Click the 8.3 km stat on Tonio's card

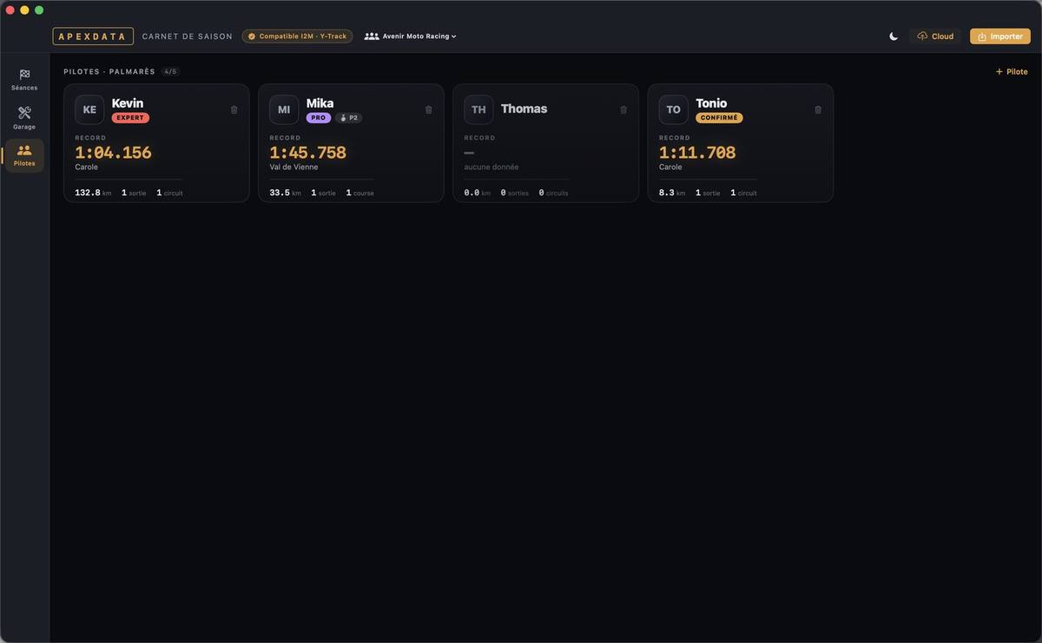(x=672, y=193)
